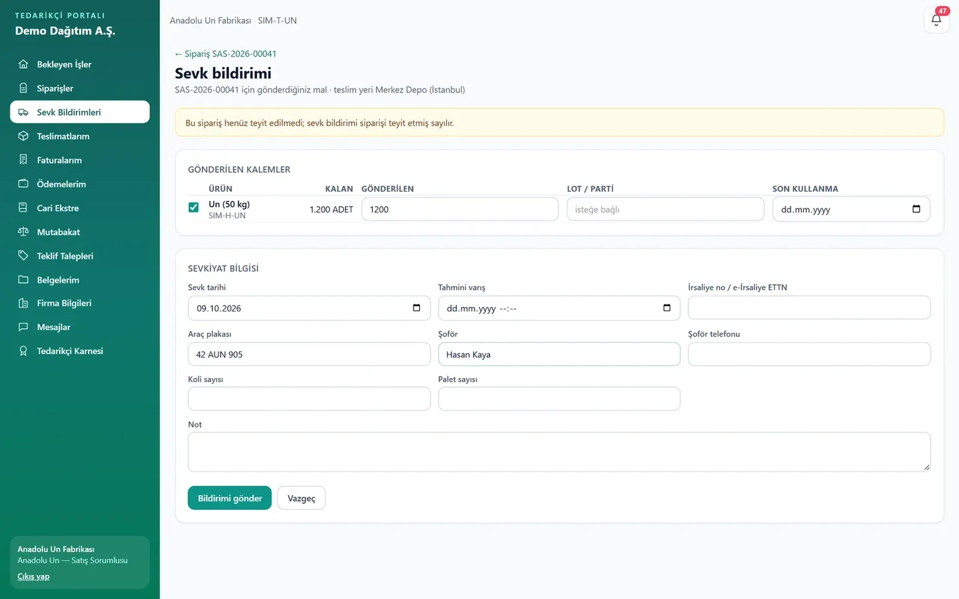Uncheck the Un (50 kg) item checkbox
Screen dimensions: 959x599
pos(194,208)
